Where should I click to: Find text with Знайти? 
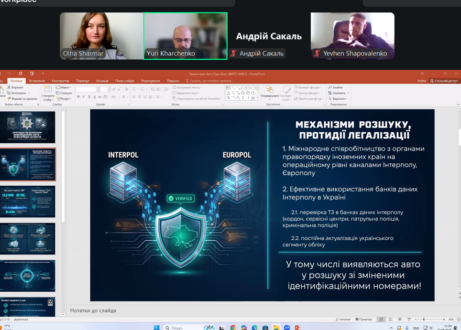click(335, 87)
